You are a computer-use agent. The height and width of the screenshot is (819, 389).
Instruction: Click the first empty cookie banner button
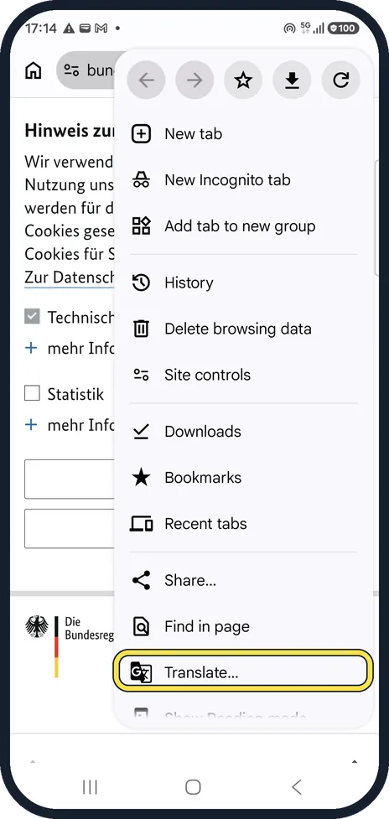tap(69, 479)
